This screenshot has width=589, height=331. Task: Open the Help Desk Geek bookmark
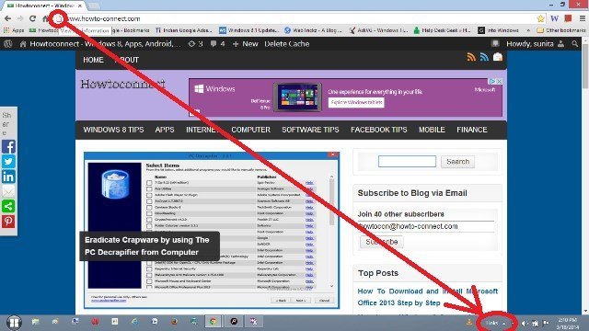click(442, 30)
